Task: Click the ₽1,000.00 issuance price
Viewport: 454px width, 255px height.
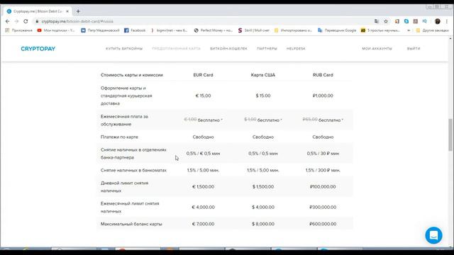Action: [323, 96]
